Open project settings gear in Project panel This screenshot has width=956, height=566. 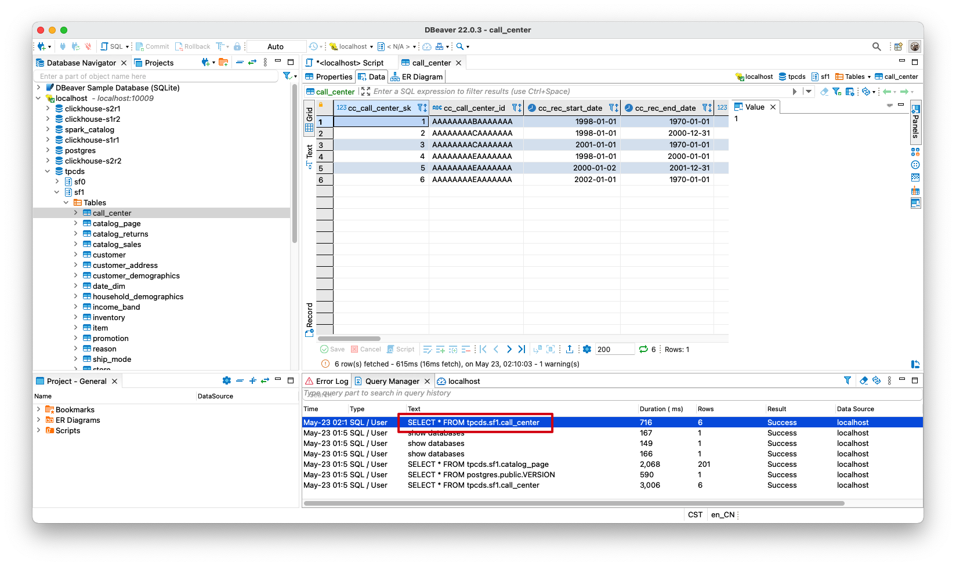coord(227,380)
